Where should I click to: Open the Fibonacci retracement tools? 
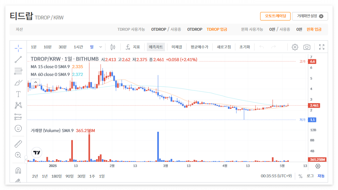(x=18, y=71)
